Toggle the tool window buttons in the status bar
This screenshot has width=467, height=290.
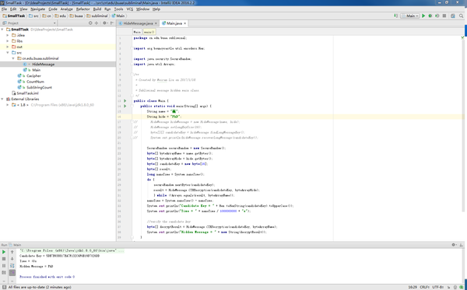click(4, 287)
